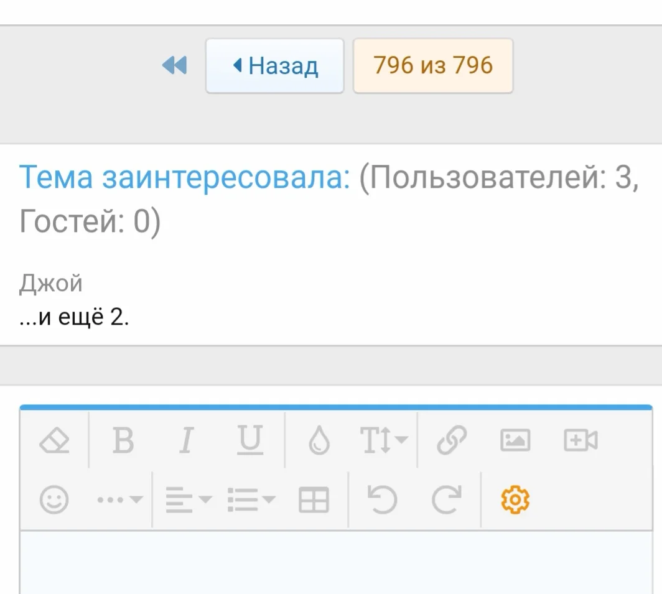This screenshot has height=594, width=662.
Task: Open the emoji smiley picker
Action: point(56,498)
